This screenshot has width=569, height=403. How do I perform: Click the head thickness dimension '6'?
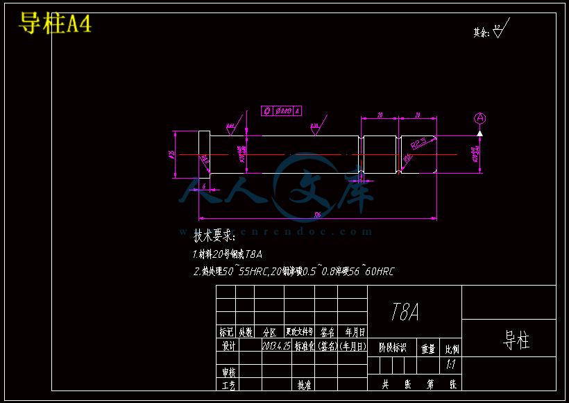pyautogui.click(x=204, y=186)
